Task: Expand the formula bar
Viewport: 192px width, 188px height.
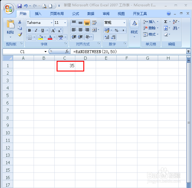Action: 188,51
